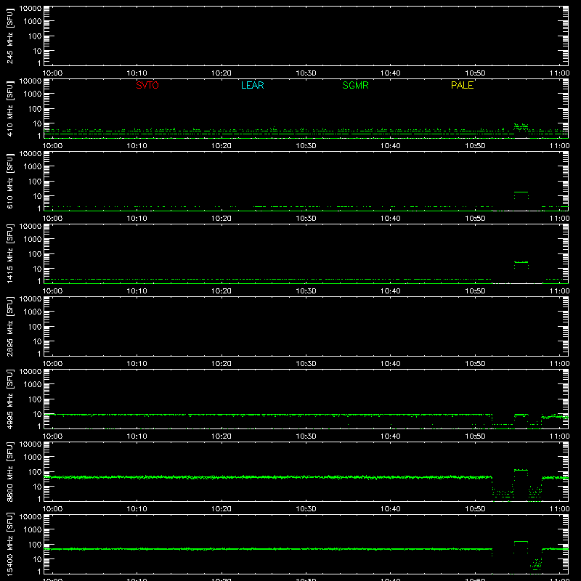This screenshot has height=581, width=581.
Task: Select the 15400 MHz [SFU] axis title
Action: click(10, 544)
